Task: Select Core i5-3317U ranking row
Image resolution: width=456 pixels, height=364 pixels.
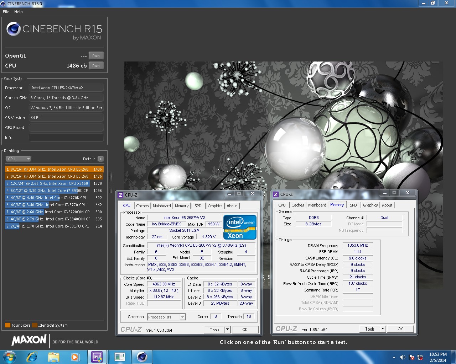Action: 54,226
